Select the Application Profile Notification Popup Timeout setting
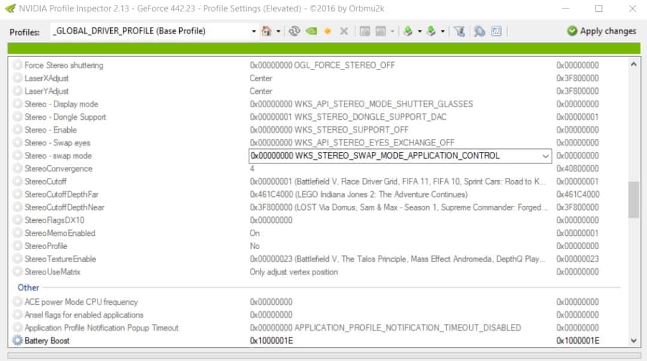The width and height of the screenshot is (647, 361). coord(101,327)
